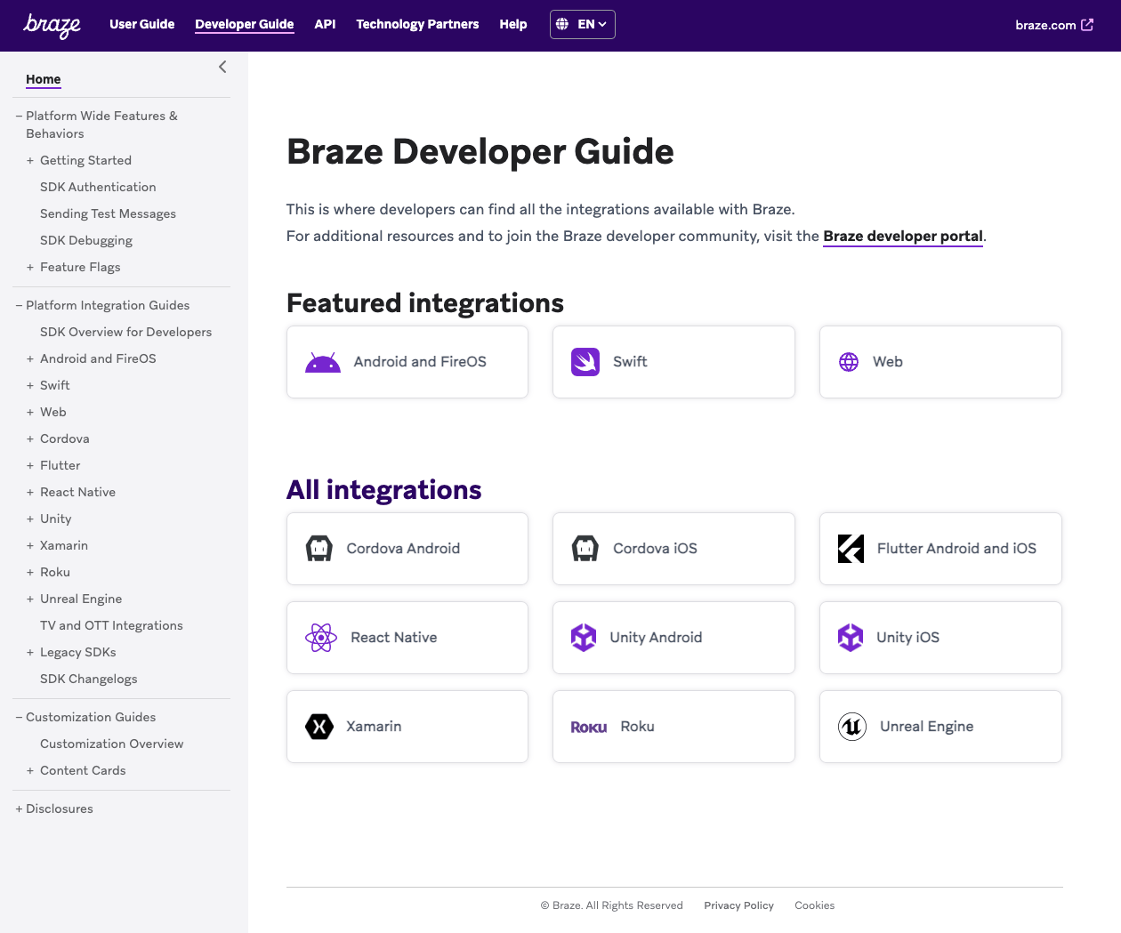This screenshot has width=1121, height=933.
Task: Collapse the sidebar with the chevron arrow
Action: point(222,67)
